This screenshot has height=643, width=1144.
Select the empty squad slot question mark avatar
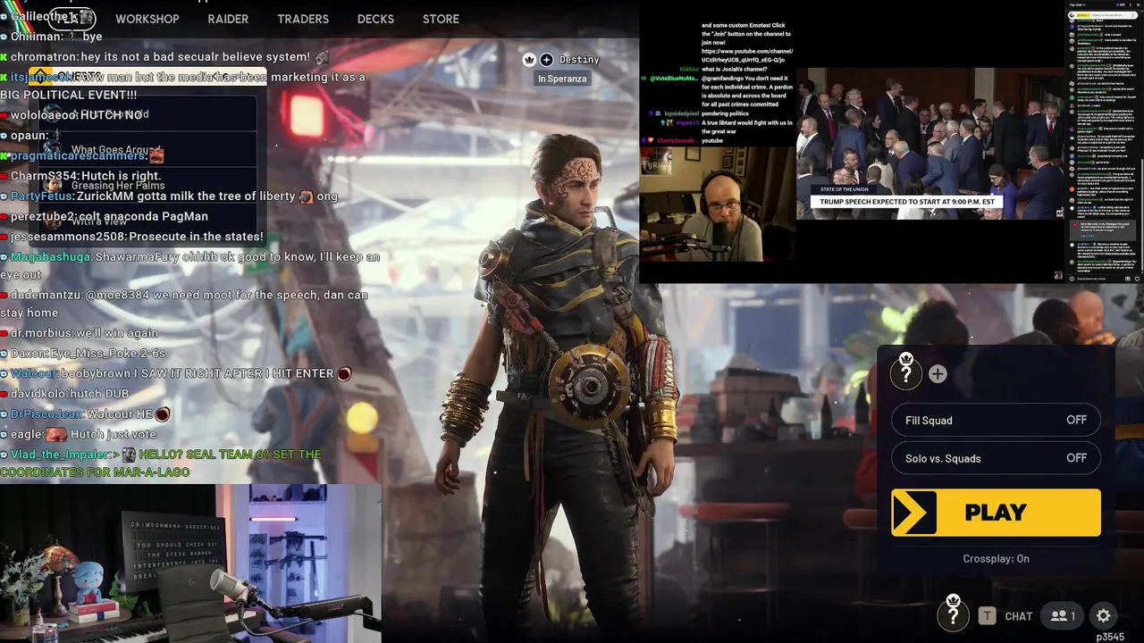[x=906, y=372]
